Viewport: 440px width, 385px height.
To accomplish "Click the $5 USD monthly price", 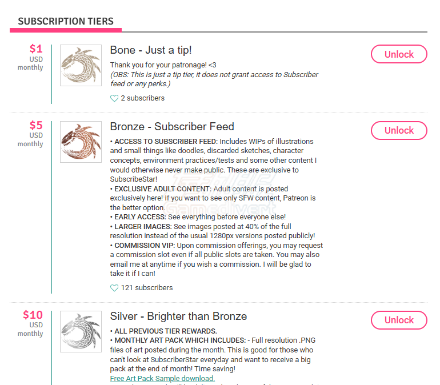I will tap(32, 134).
